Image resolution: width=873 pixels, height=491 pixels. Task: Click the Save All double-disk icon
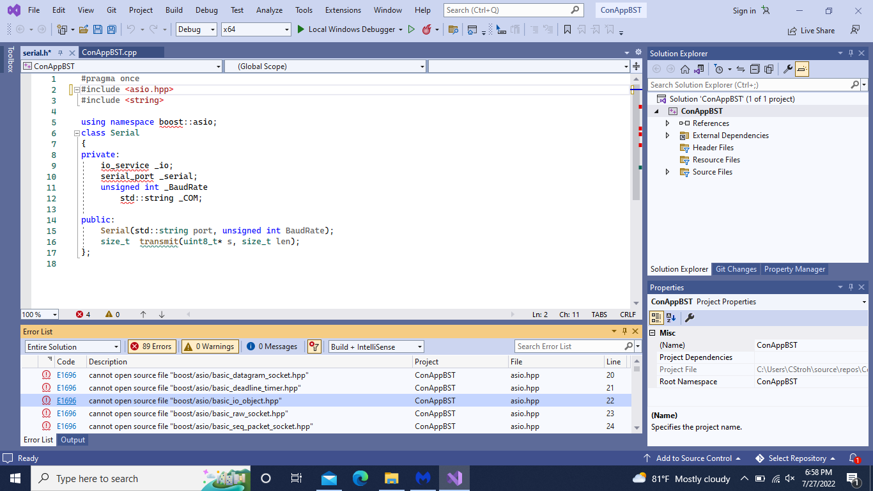(112, 29)
